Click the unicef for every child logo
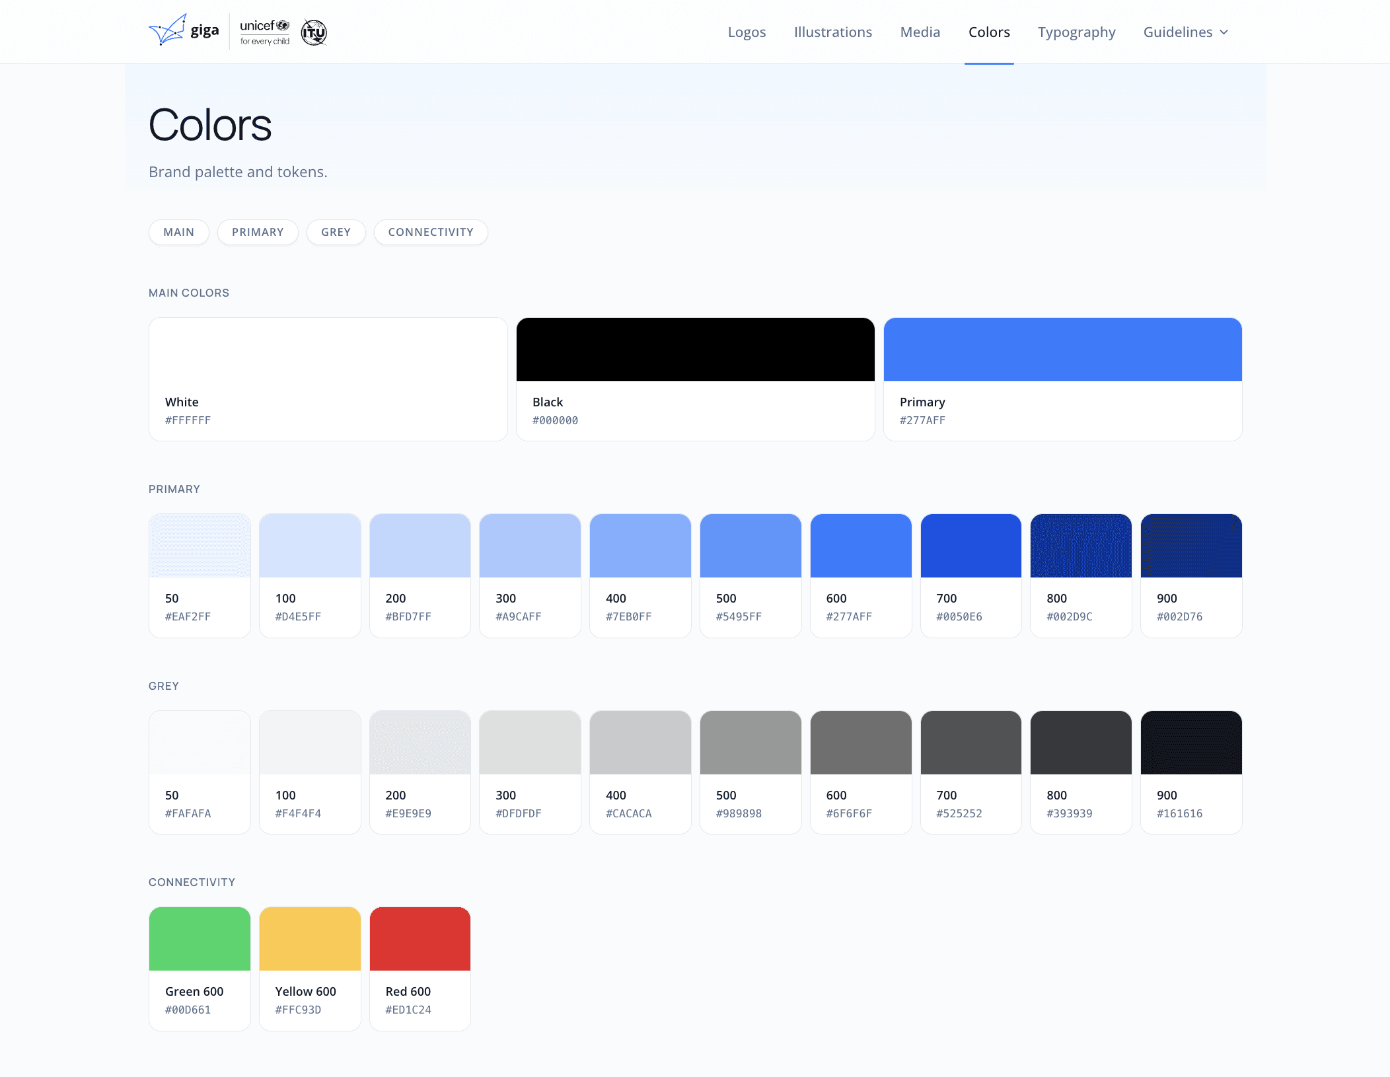Viewport: 1390px width, 1077px height. click(x=264, y=32)
